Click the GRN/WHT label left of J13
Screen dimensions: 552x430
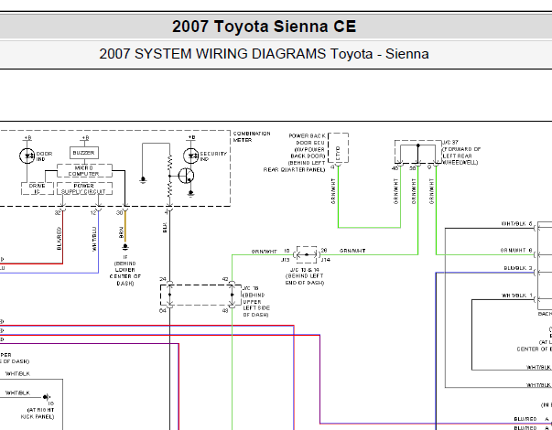tap(264, 252)
